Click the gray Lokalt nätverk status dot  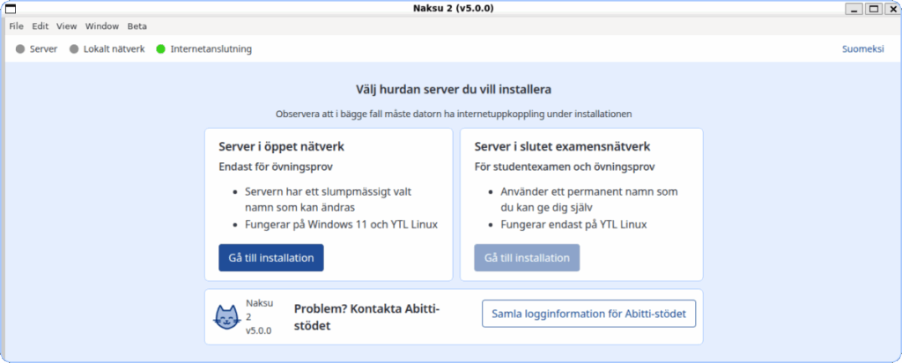[x=74, y=49]
